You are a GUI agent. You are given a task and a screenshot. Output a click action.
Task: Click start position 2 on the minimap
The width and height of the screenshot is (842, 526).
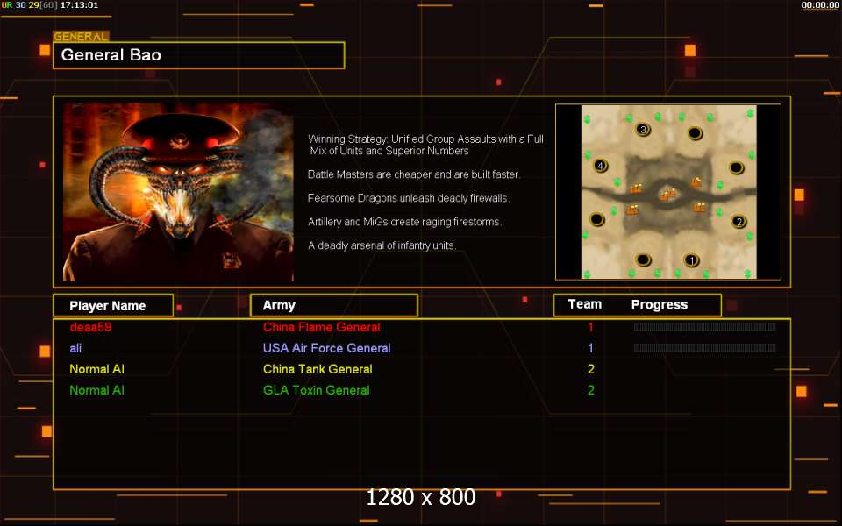click(x=739, y=221)
